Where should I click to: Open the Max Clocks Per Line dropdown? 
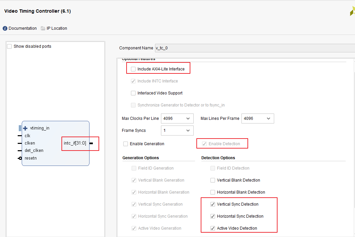(x=189, y=118)
